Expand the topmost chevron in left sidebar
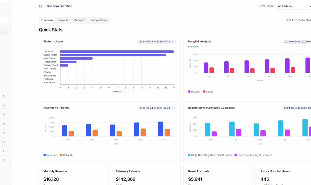The width and height of the screenshot is (311, 185). pos(4,96)
